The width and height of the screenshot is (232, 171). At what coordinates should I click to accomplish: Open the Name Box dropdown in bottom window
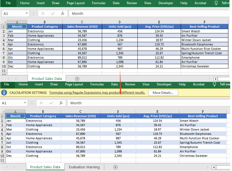(25, 103)
